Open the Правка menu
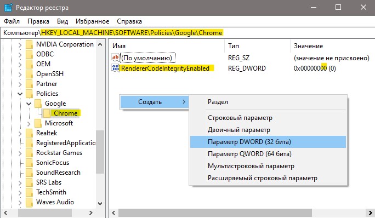The image size is (375, 218). tap(38, 21)
